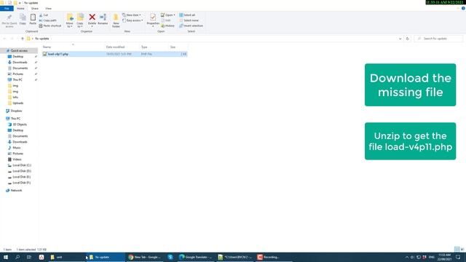The image size is (466, 262).
Task: Open the Move to dropdown
Action: (x=70, y=20)
